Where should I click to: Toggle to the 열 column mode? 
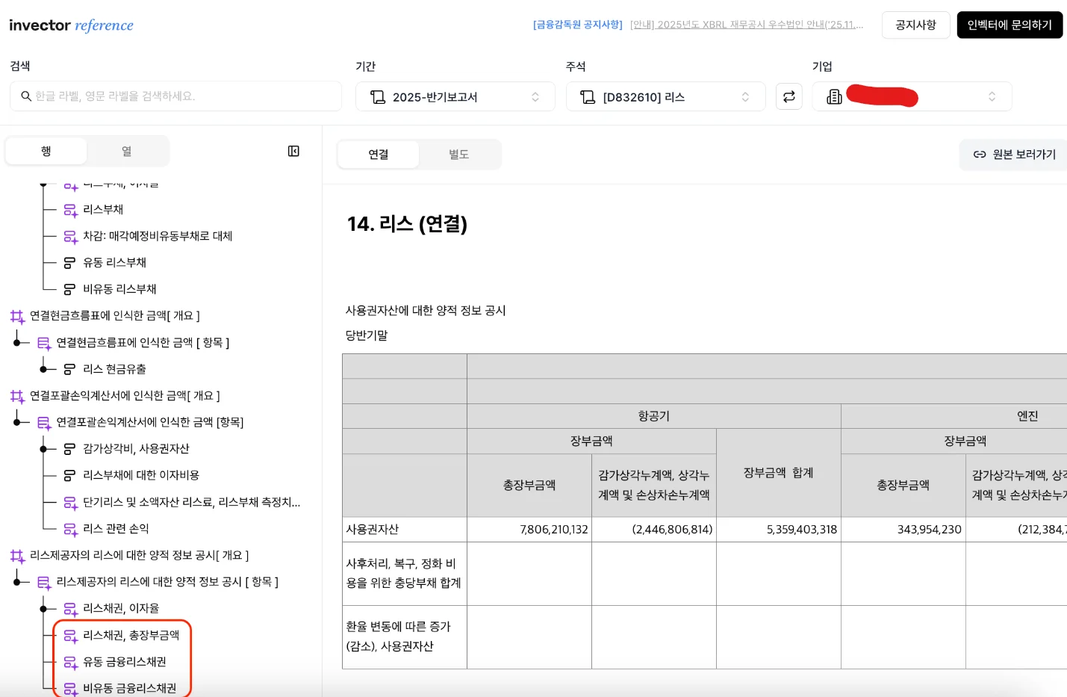point(127,152)
